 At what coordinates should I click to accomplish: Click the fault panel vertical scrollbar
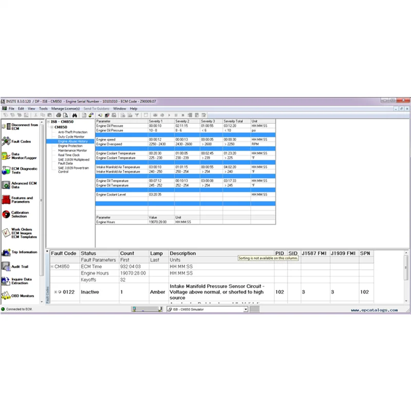406,277
